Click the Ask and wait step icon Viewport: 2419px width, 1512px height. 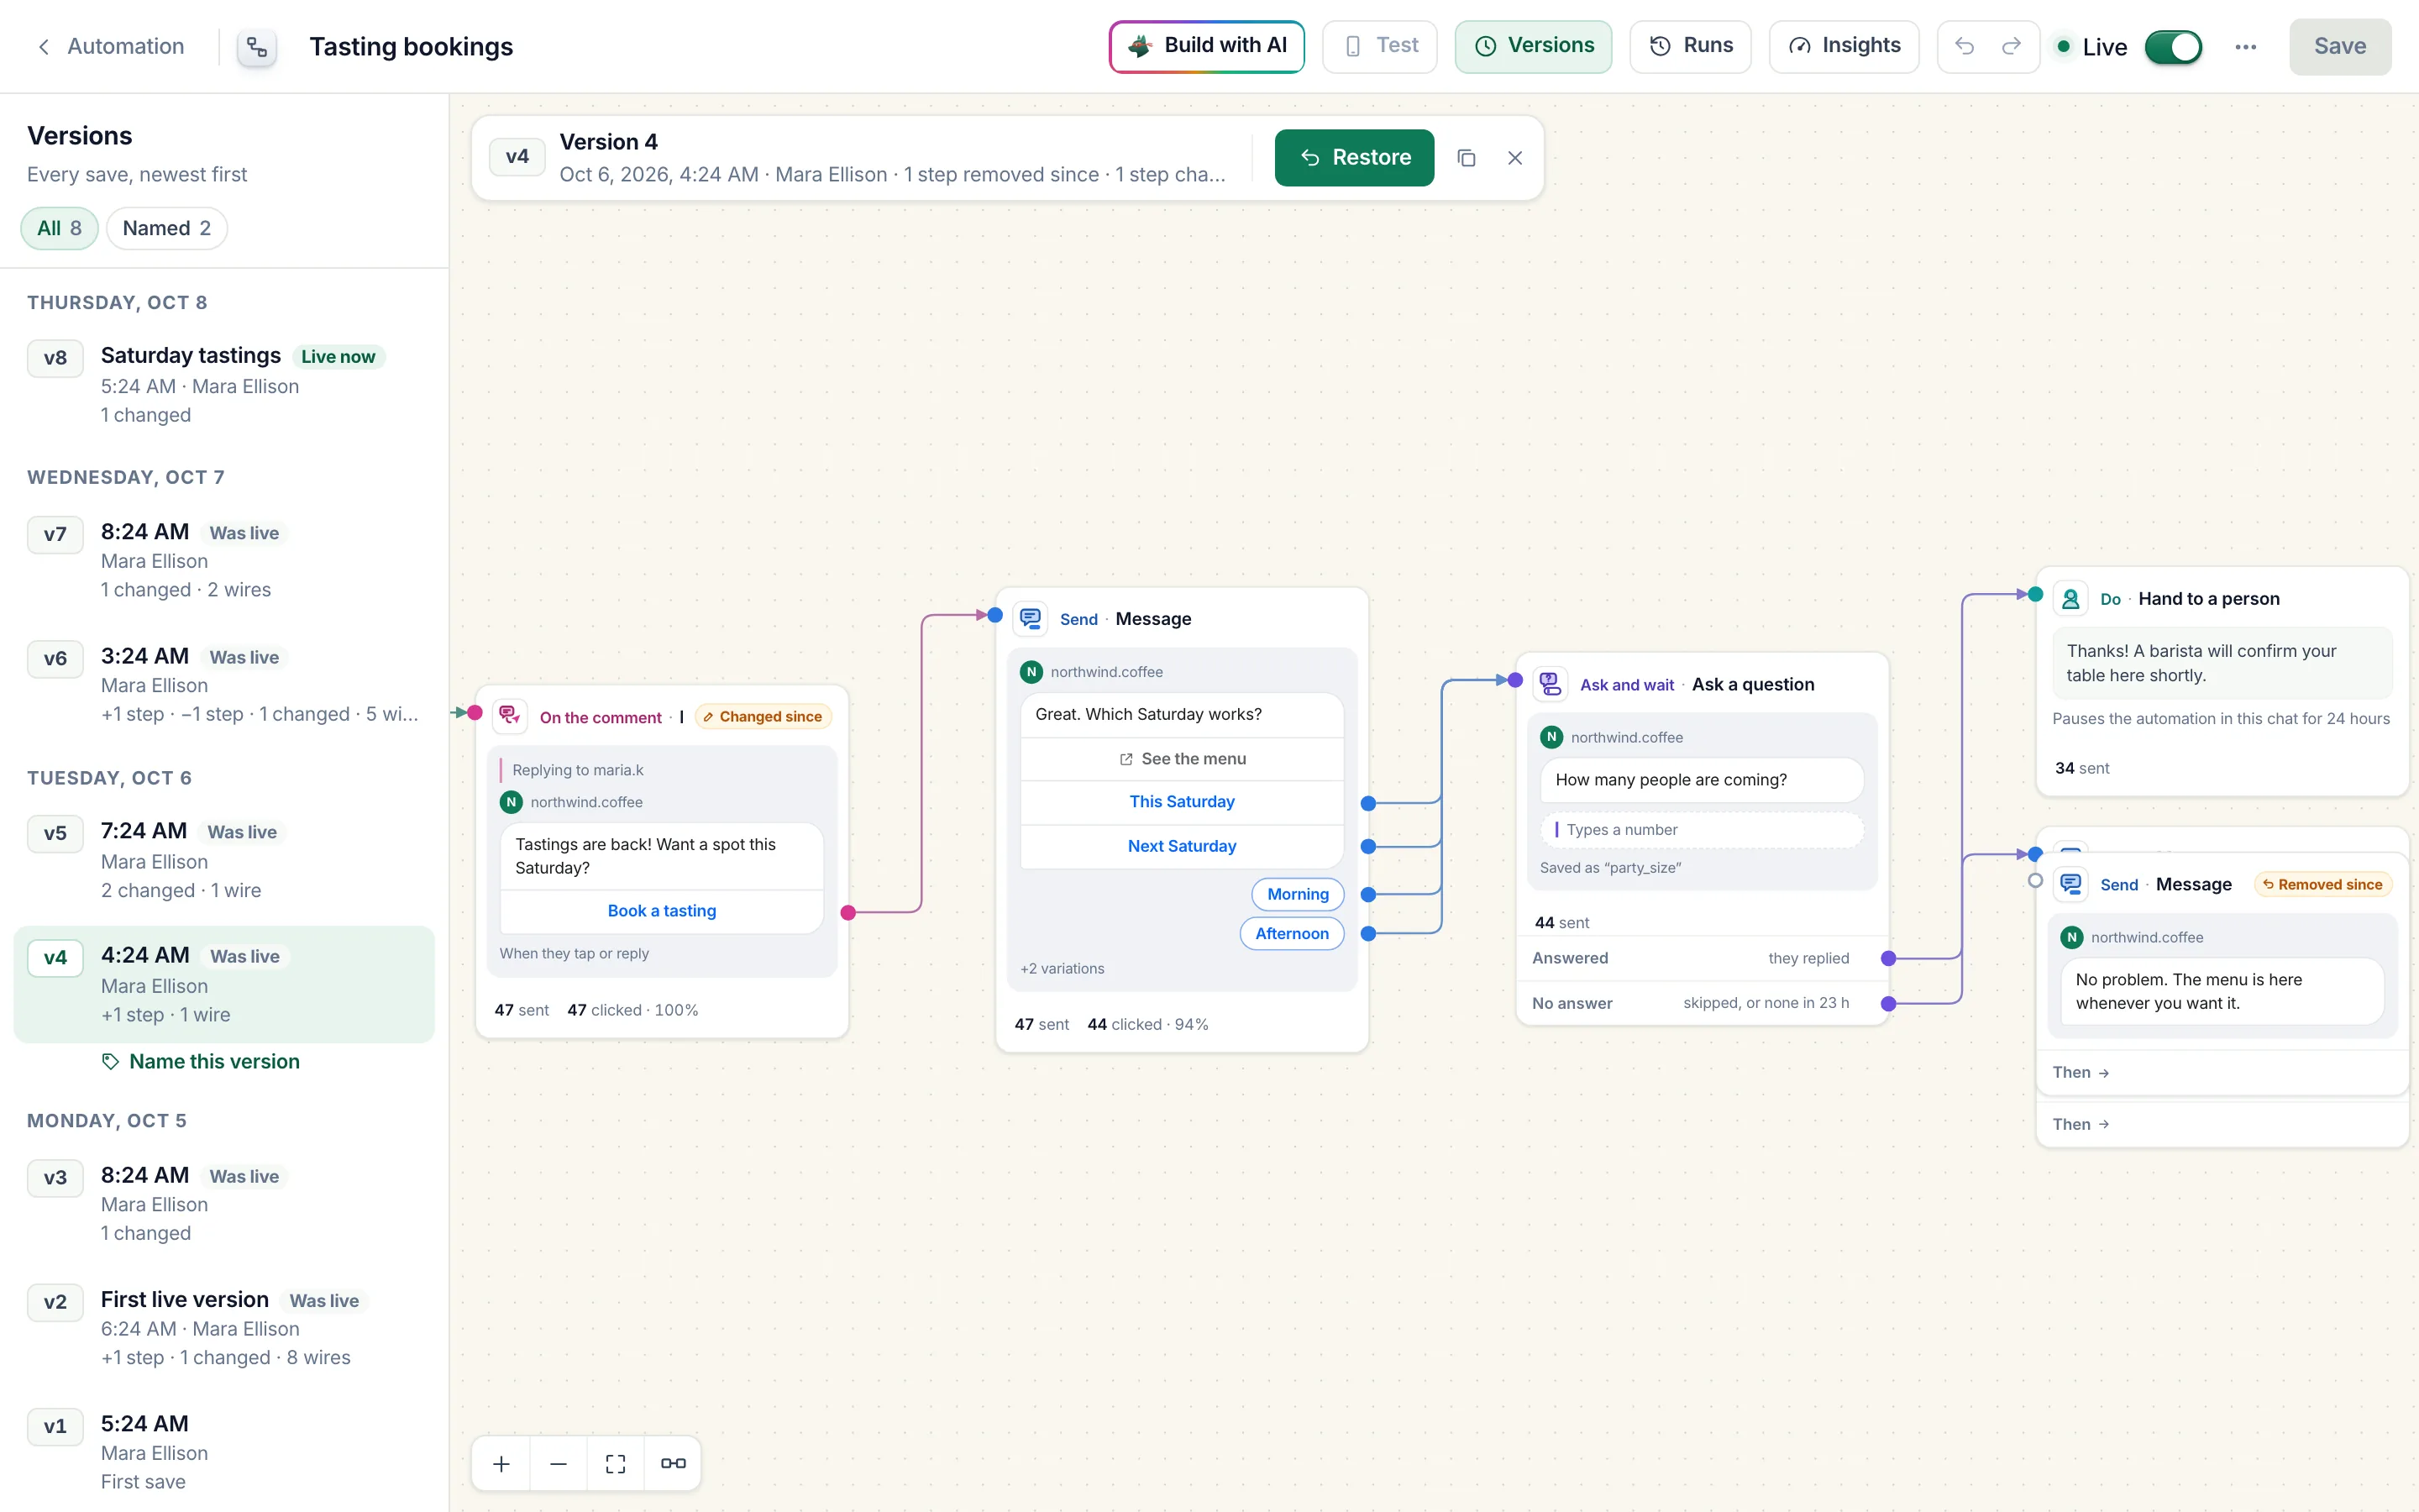tap(1551, 684)
